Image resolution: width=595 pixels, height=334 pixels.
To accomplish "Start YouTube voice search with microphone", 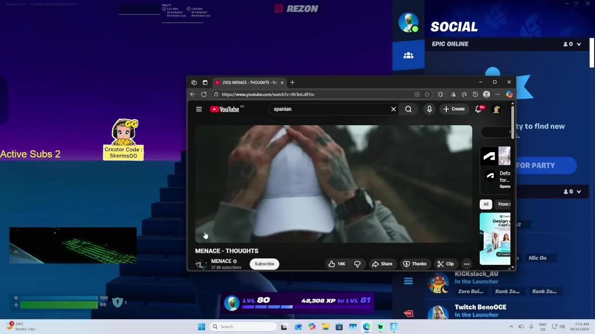I will pyautogui.click(x=430, y=109).
